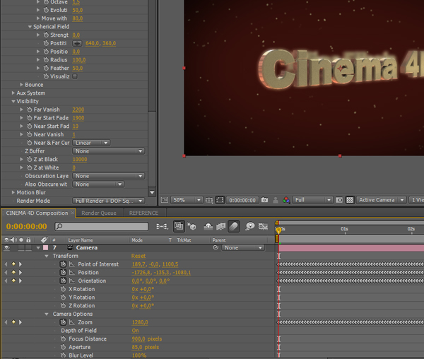This screenshot has width=424, height=359.
Task: Toggle the Region of Interest button
Action: [x=339, y=200]
